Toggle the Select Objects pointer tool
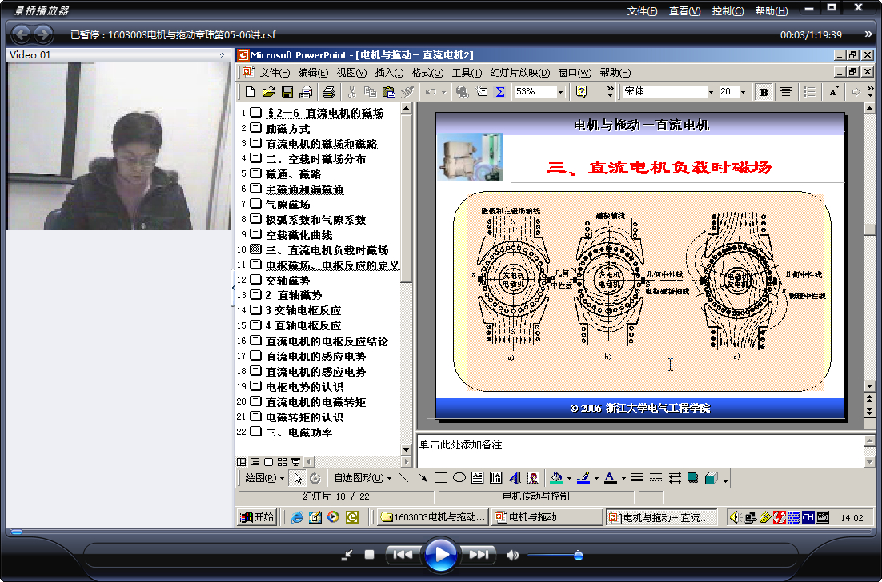Image resolution: width=882 pixels, height=582 pixels. coord(298,478)
